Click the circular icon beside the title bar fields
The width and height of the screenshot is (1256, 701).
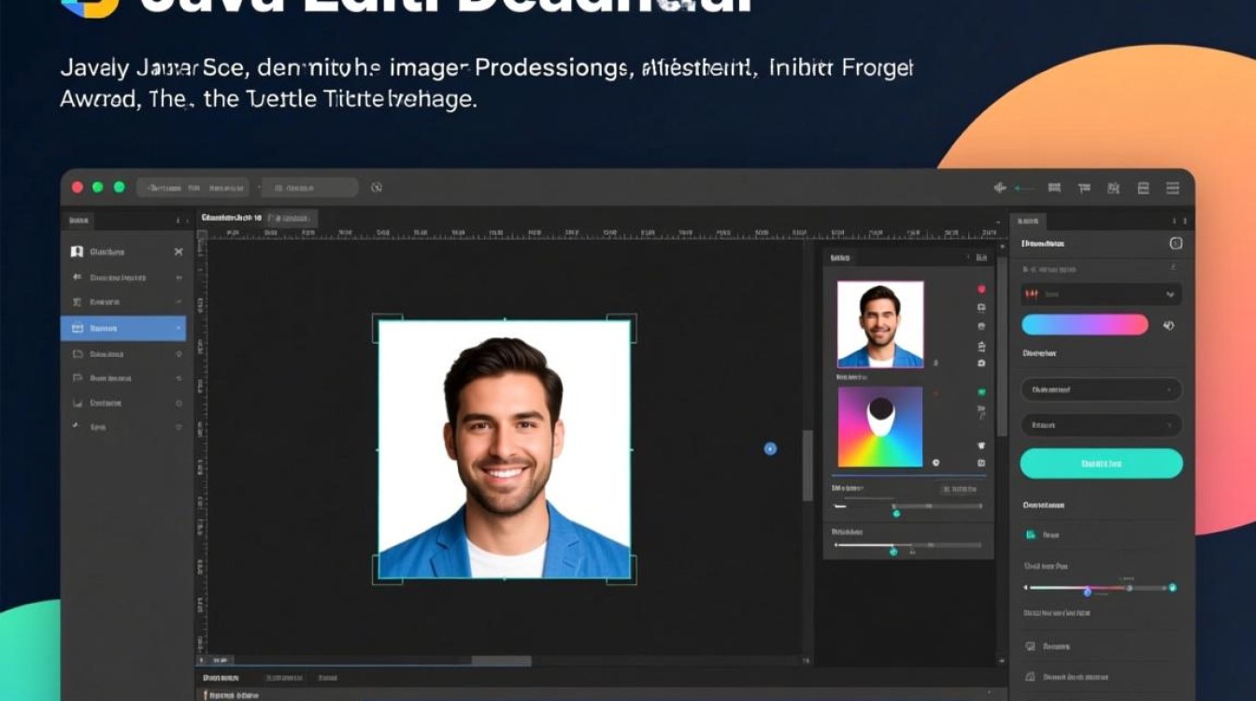click(x=377, y=187)
